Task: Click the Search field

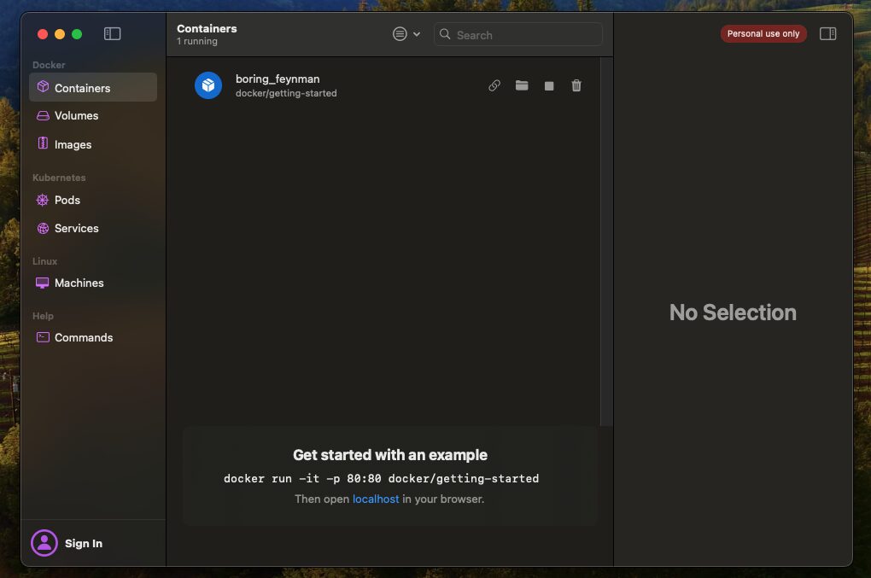Action: coord(517,35)
